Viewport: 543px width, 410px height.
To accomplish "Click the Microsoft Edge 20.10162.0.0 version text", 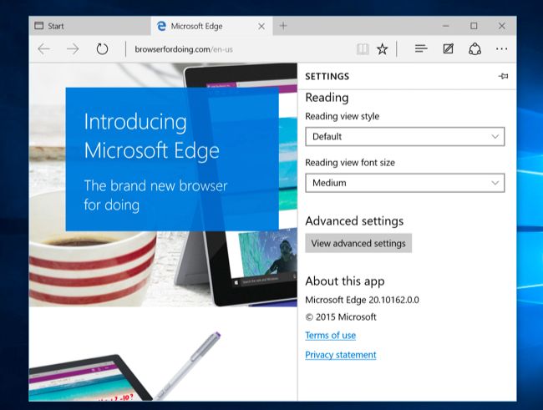I will [x=362, y=300].
